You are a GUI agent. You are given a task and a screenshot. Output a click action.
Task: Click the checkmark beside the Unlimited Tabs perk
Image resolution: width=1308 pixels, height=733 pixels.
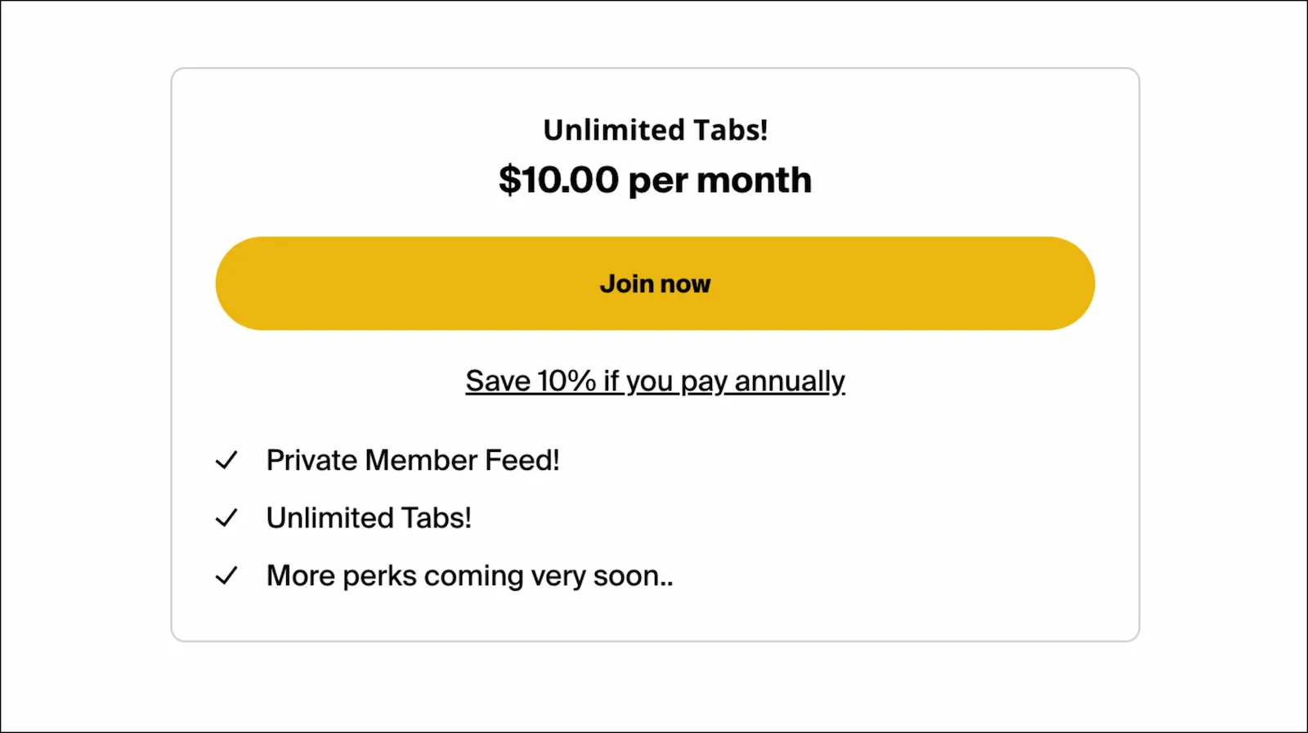226,518
